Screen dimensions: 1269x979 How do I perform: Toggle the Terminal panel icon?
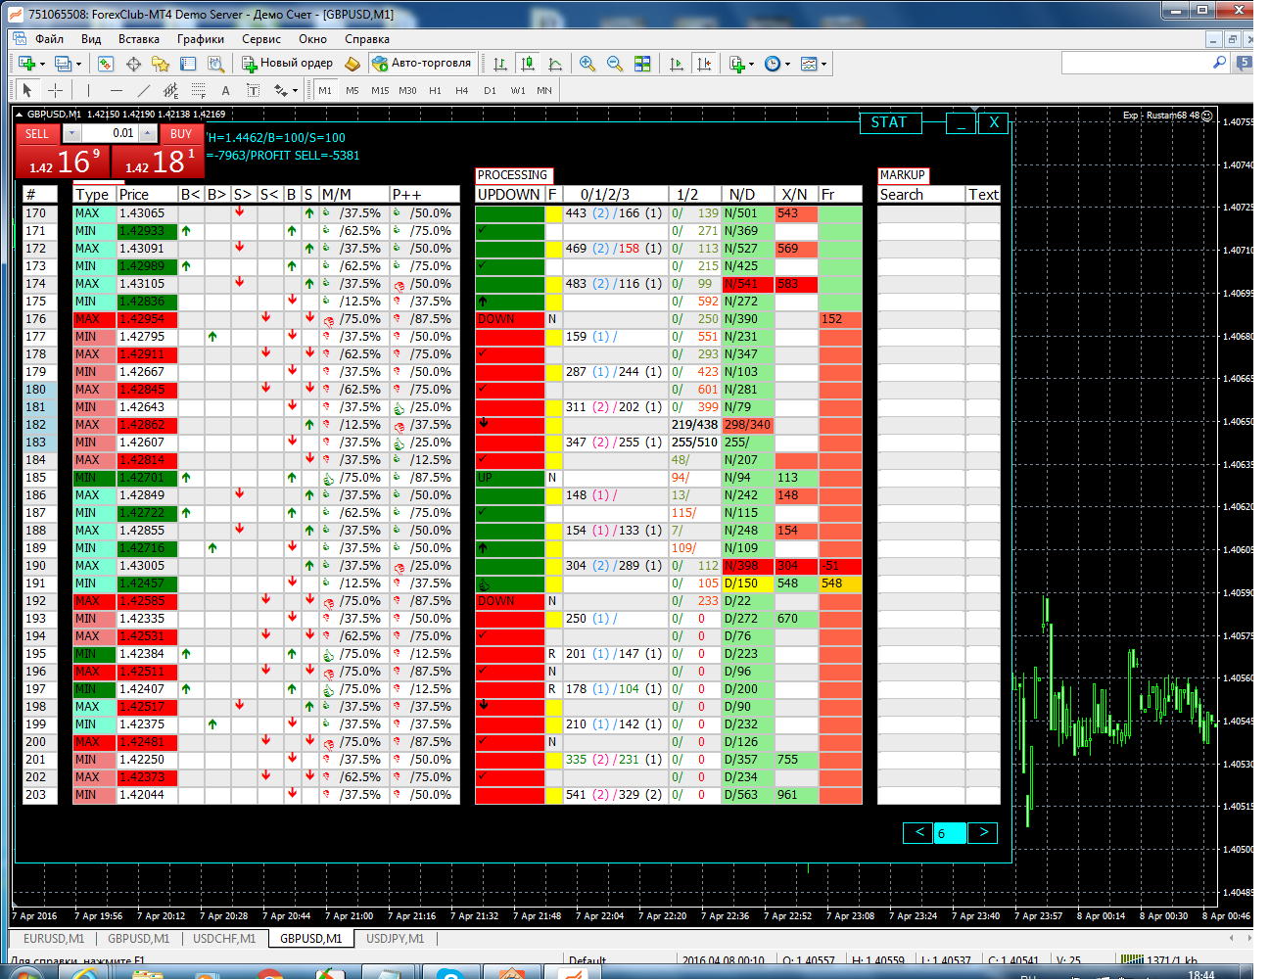coord(188,64)
